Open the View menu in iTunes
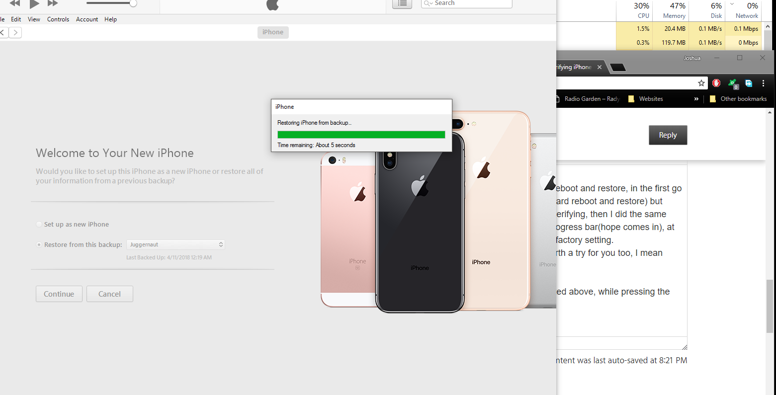The width and height of the screenshot is (776, 395). click(x=34, y=19)
